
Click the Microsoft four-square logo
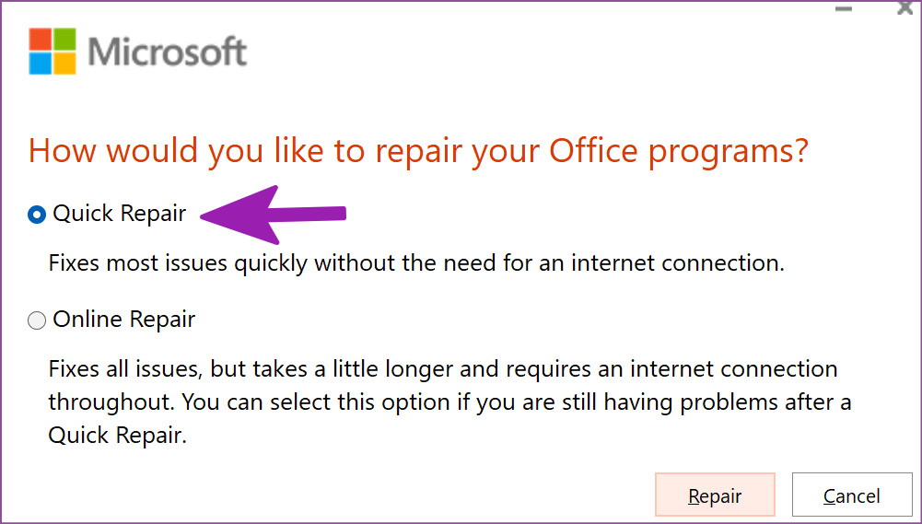click(x=53, y=52)
